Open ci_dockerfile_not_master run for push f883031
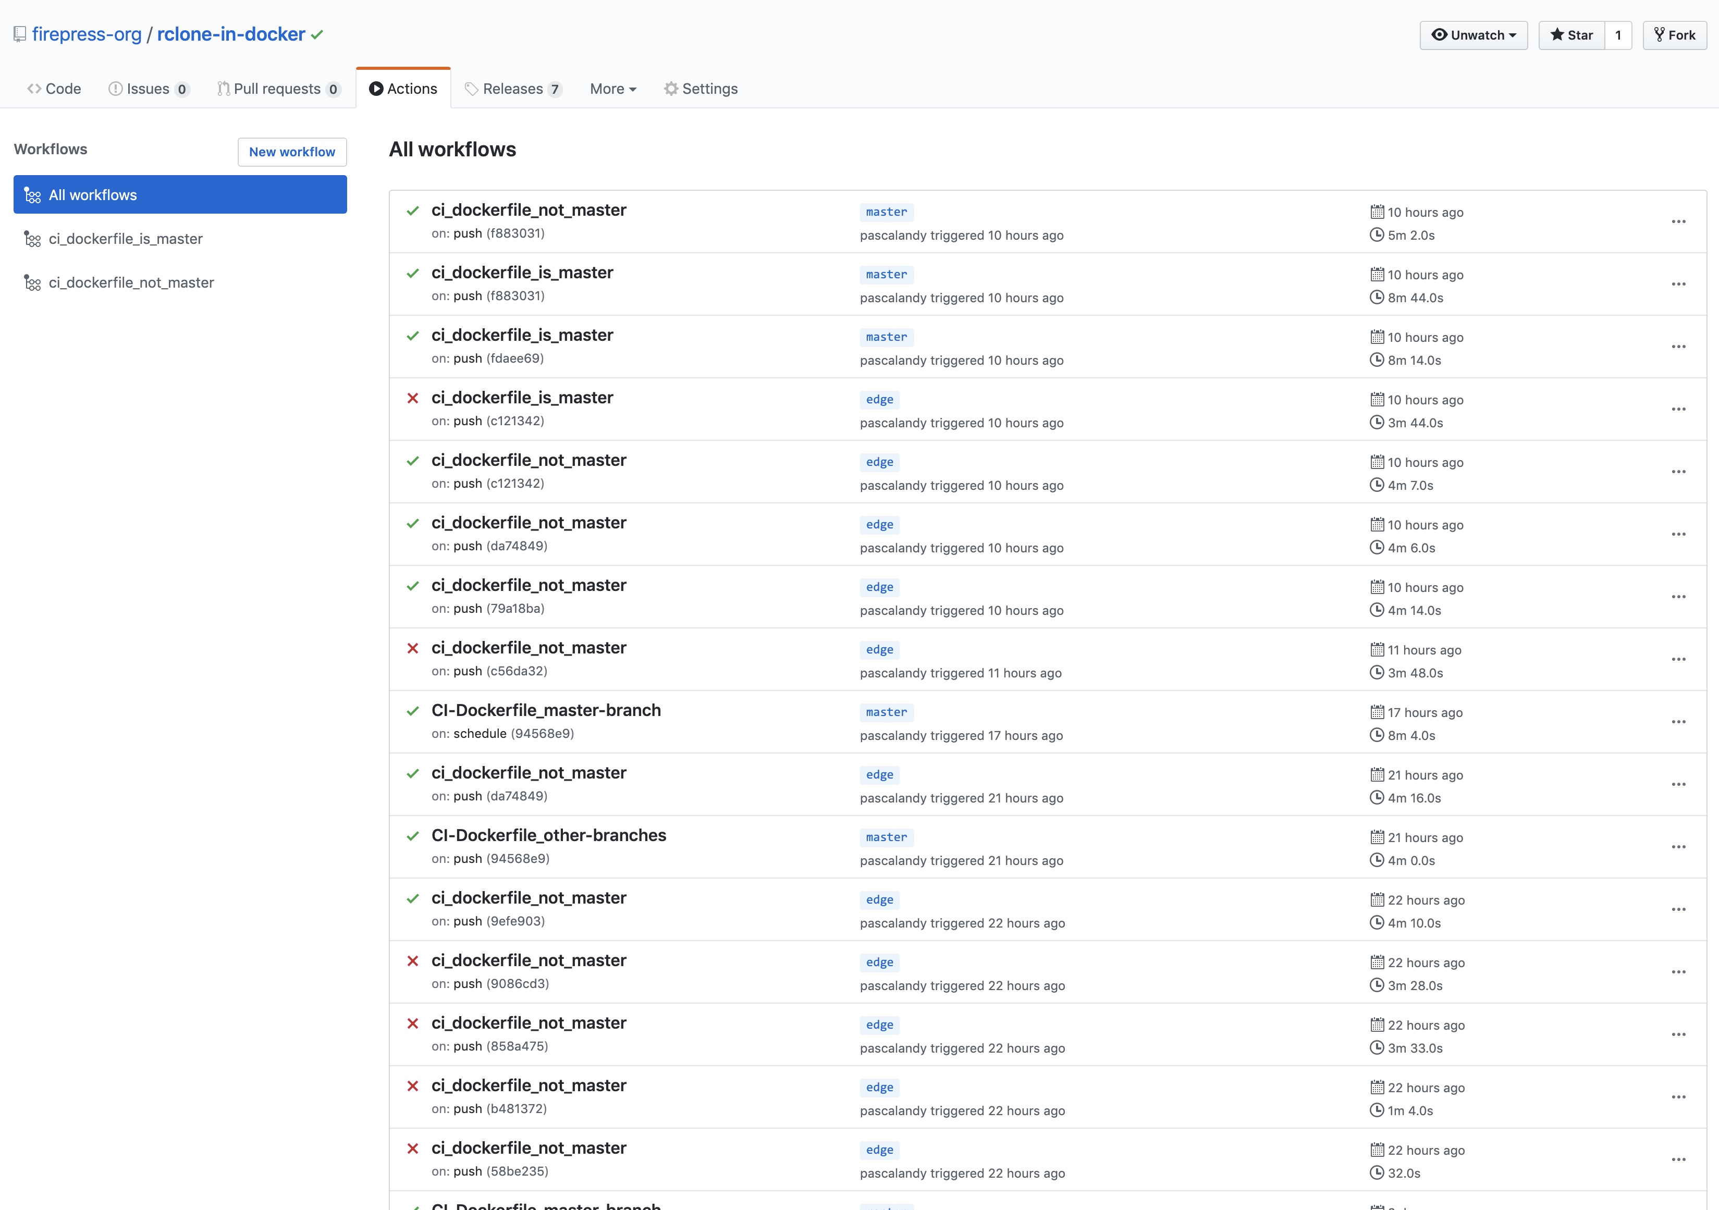Screen dimensions: 1719x1210 [529, 211]
